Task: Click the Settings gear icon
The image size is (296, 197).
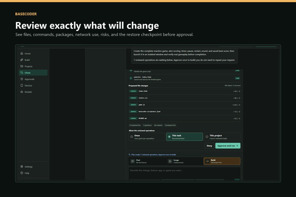Action: point(22,167)
